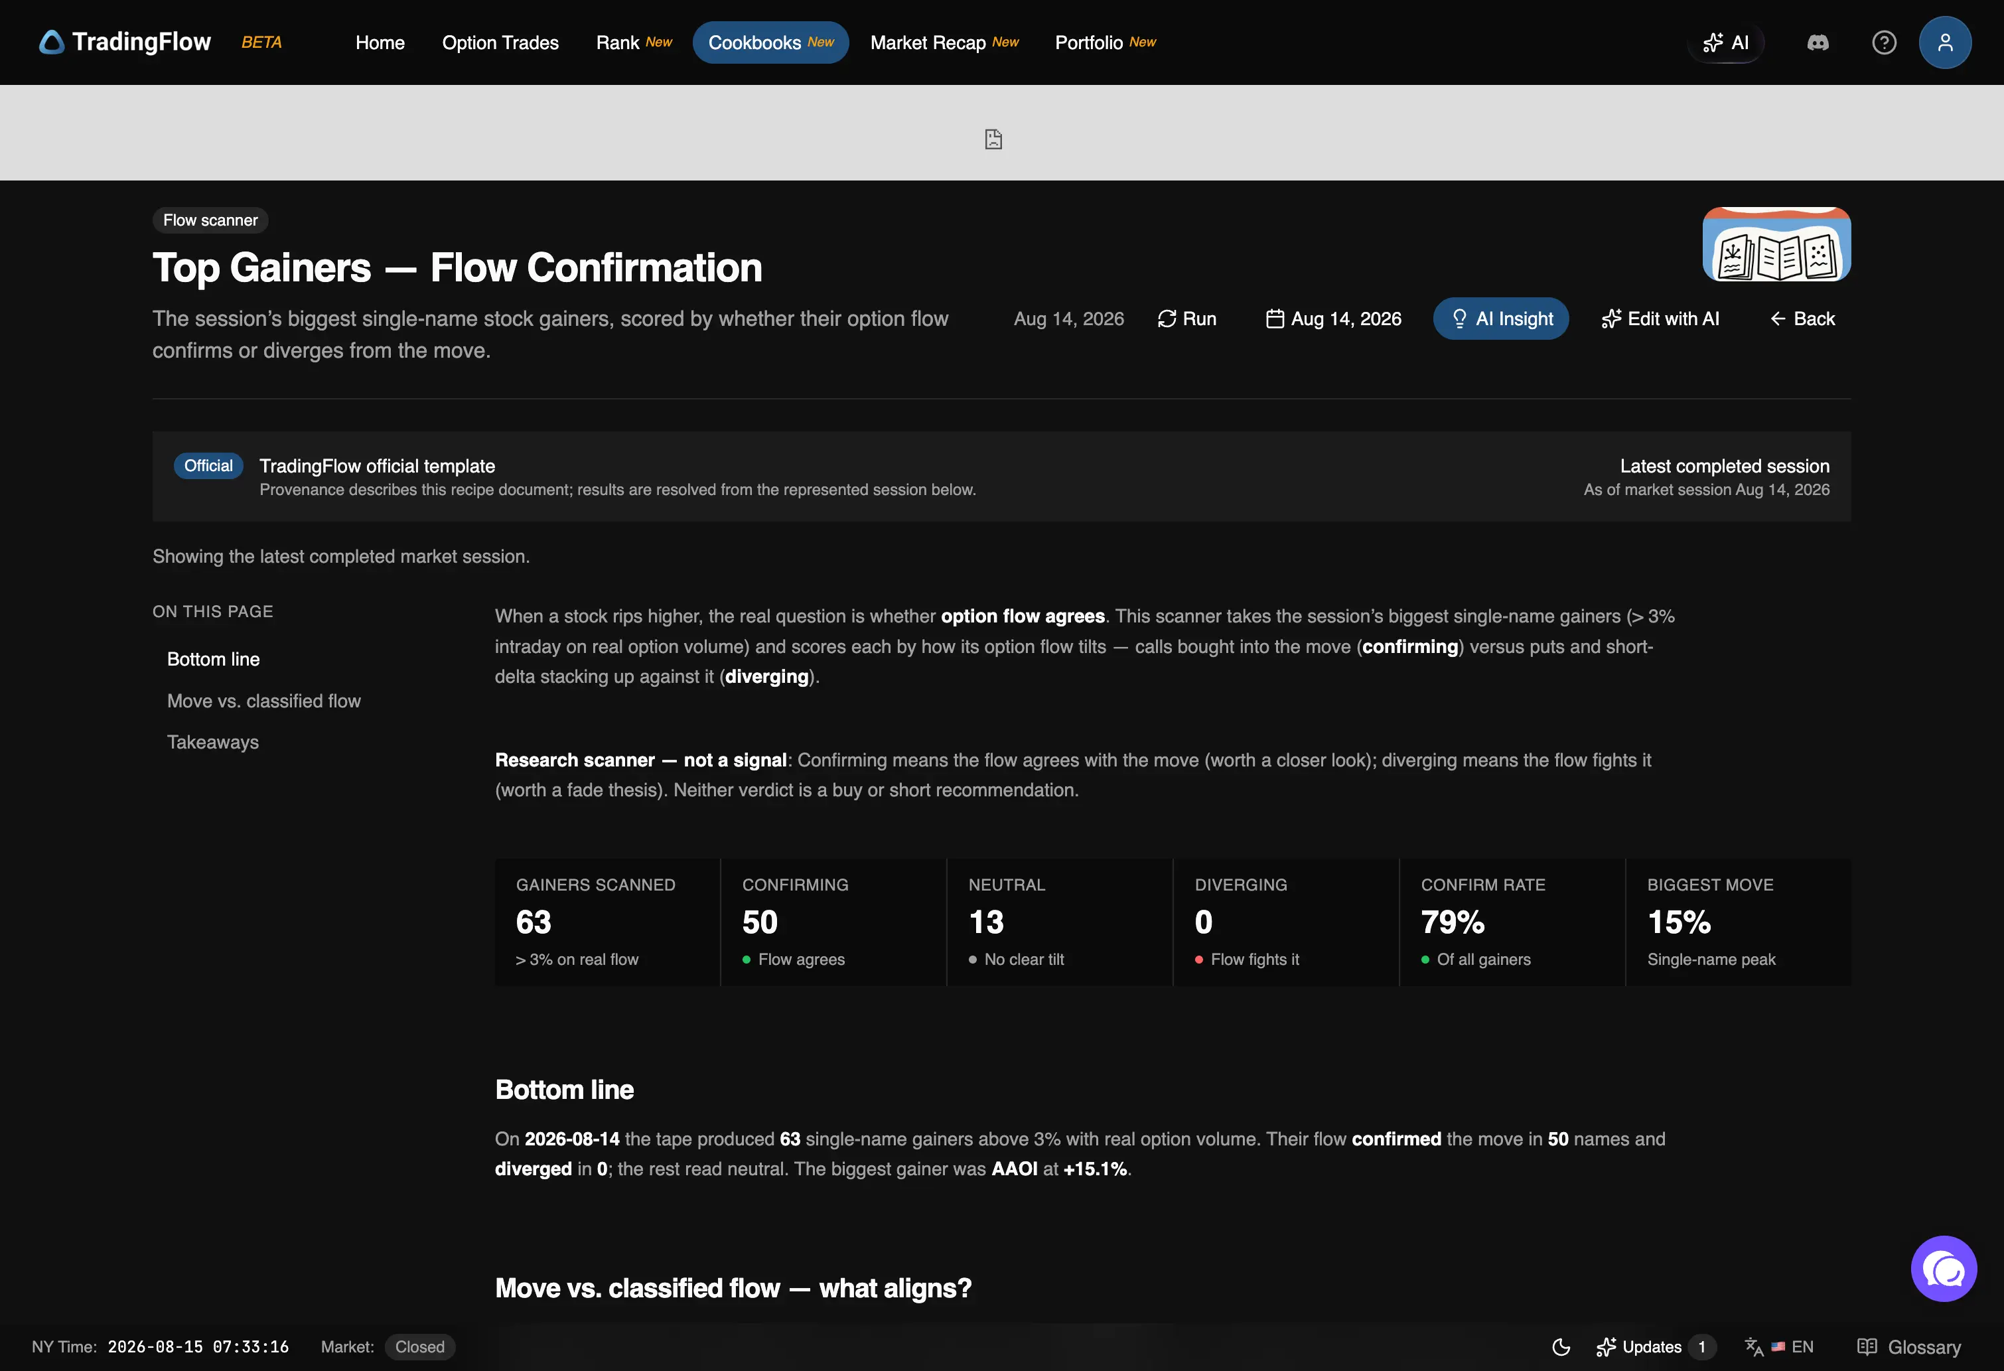
Task: Click the Biggest Move 15% card
Action: (x=1739, y=922)
